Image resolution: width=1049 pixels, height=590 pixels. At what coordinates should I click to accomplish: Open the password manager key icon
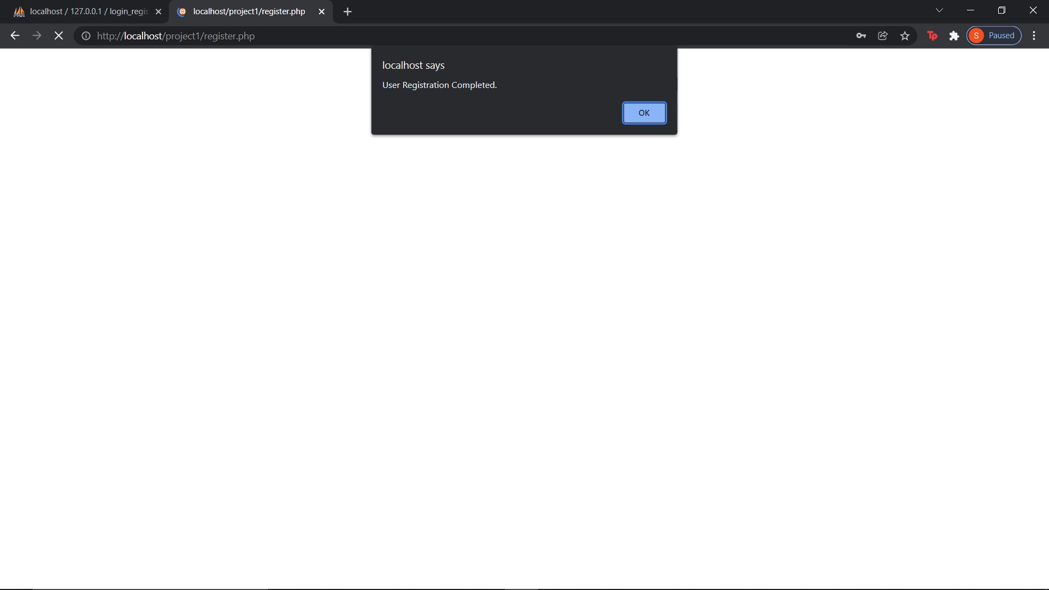pos(861,36)
